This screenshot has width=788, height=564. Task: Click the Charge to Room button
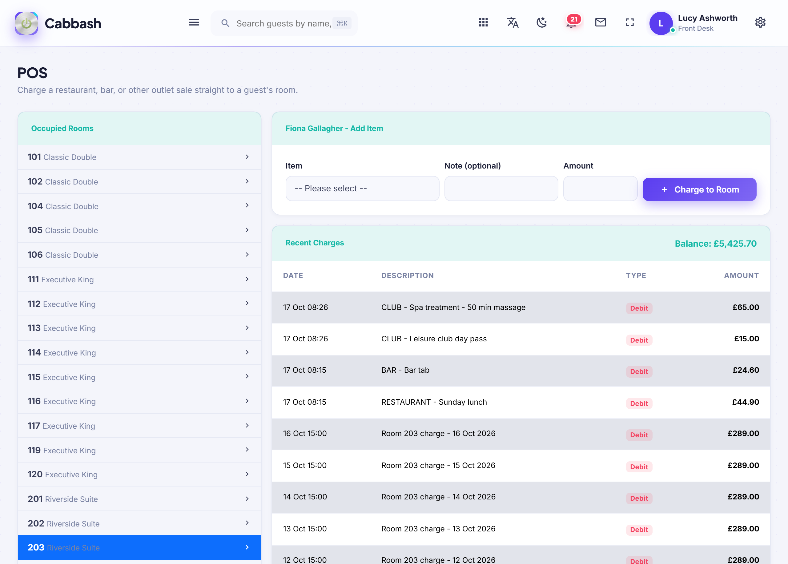pyautogui.click(x=699, y=189)
